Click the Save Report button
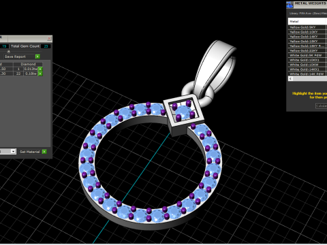 [x=19, y=56]
